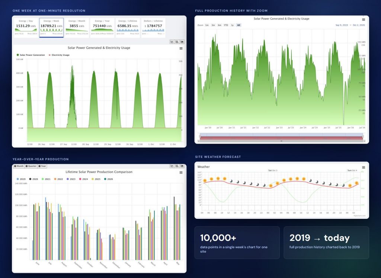Select the Energy / Day card
The height and width of the screenshot is (278, 381).
[26, 28]
